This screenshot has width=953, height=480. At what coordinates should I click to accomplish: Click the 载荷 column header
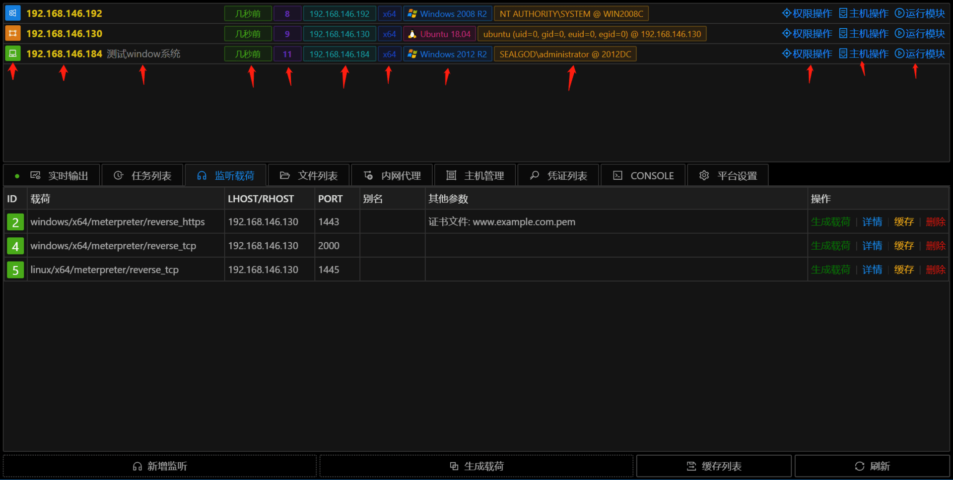126,199
